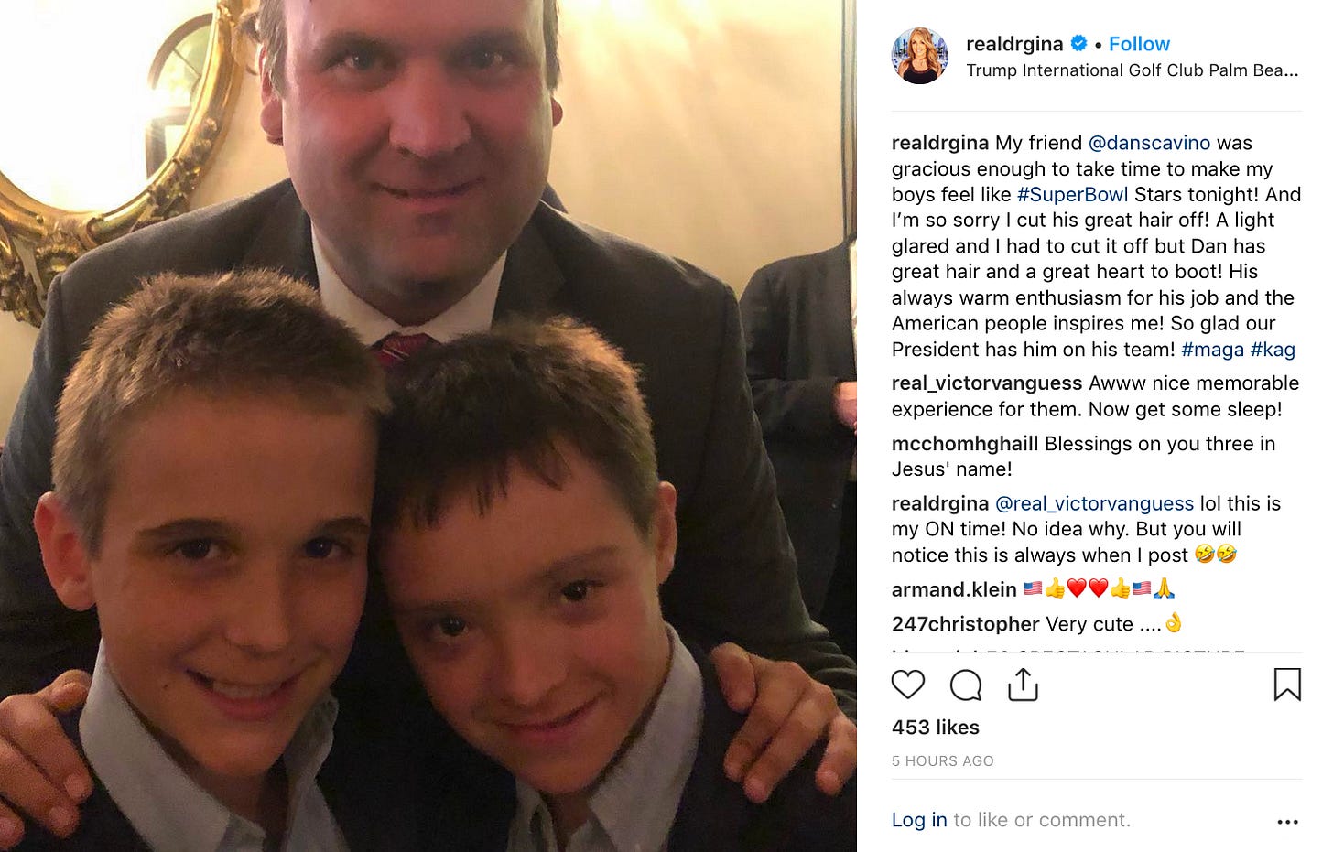Open the three-dot more options menu
This screenshot has height=852, width=1333.
(x=1287, y=822)
